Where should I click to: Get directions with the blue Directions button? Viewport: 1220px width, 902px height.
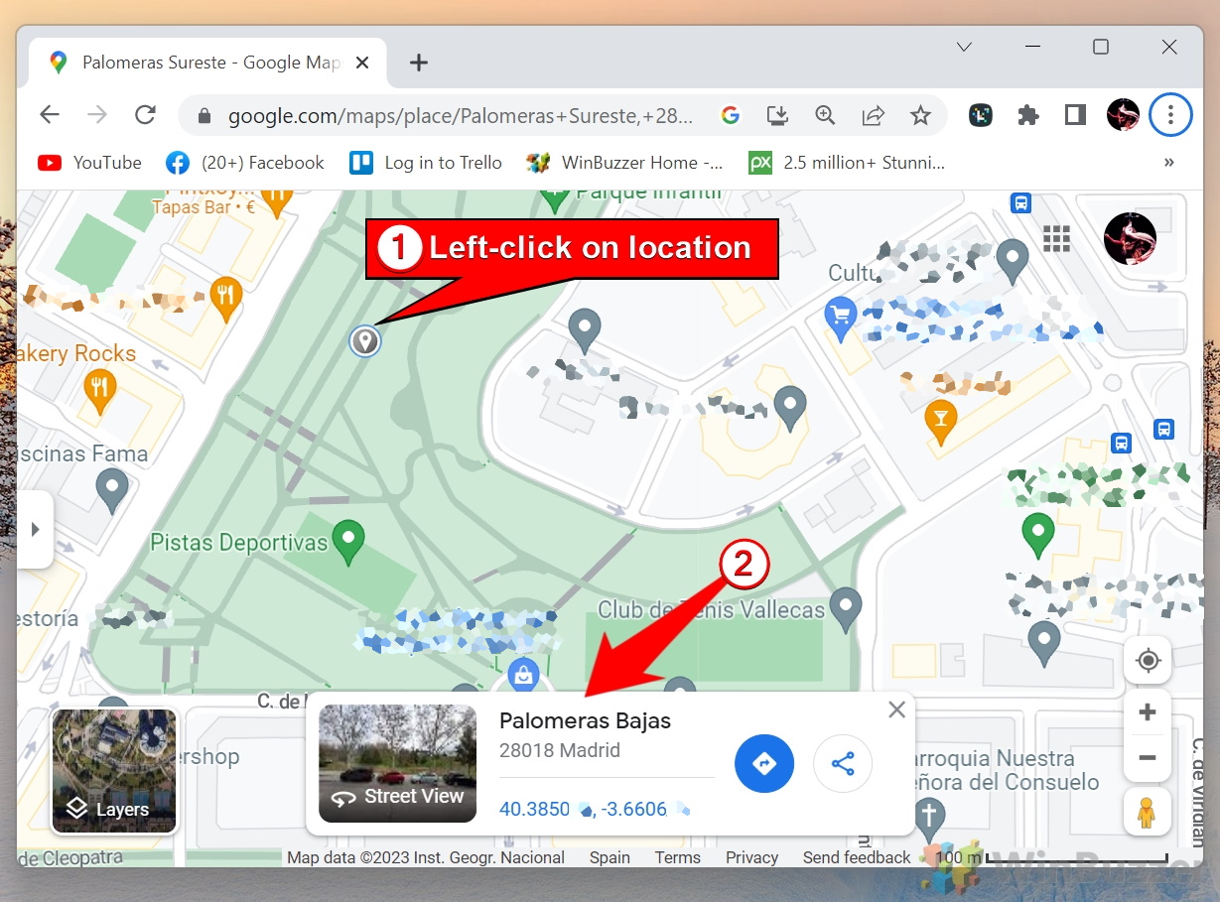click(764, 763)
